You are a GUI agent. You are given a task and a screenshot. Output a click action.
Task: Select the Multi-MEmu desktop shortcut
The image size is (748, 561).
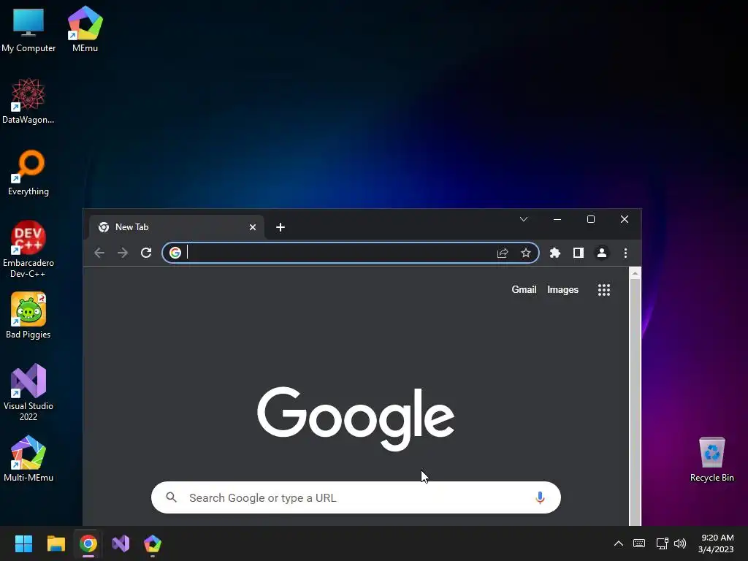[x=28, y=459]
